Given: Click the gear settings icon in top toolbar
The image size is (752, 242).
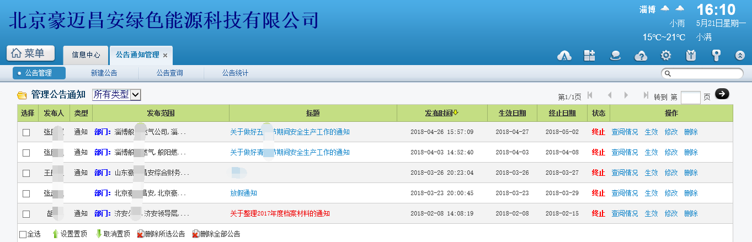Looking at the screenshot, I should click(666, 55).
